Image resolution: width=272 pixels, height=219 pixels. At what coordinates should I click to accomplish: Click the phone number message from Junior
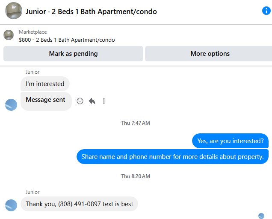pos(79,204)
